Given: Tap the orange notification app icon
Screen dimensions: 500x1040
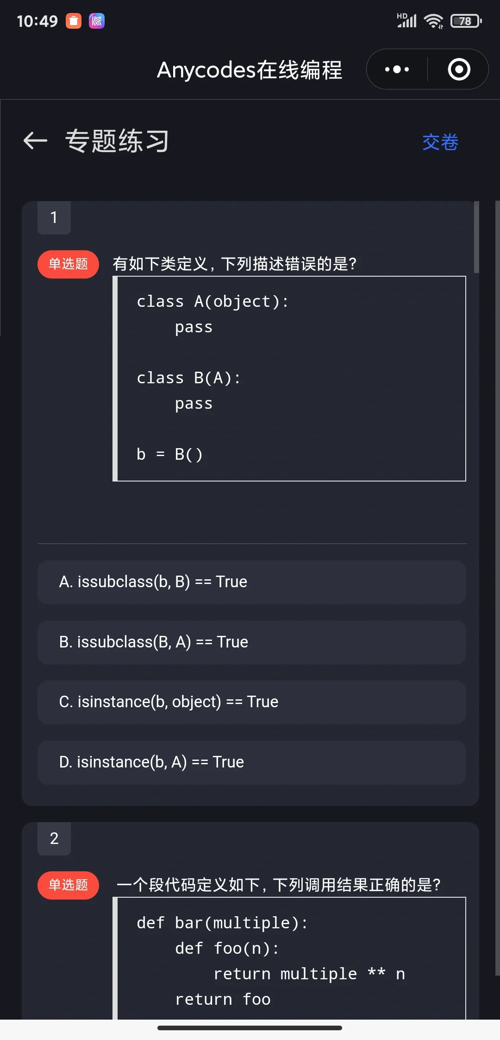Looking at the screenshot, I should click(74, 21).
